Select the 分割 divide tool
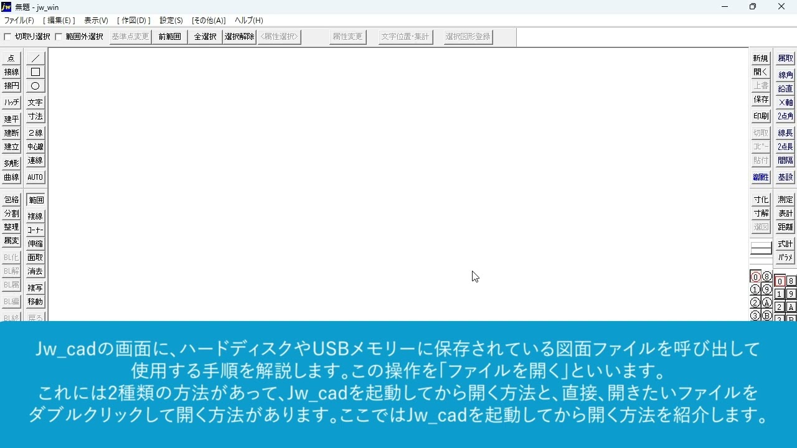The image size is (797, 448). pyautogui.click(x=11, y=213)
